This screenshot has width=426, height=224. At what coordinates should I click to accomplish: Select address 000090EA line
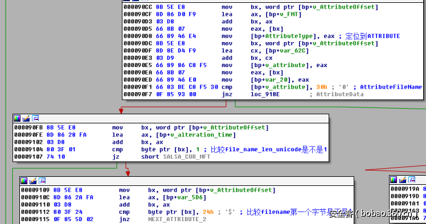click(x=138, y=73)
